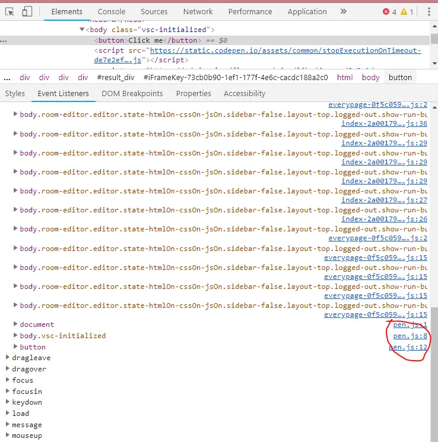Select the html breadcrumb
The height and width of the screenshot is (442, 438).
pyautogui.click(x=345, y=78)
